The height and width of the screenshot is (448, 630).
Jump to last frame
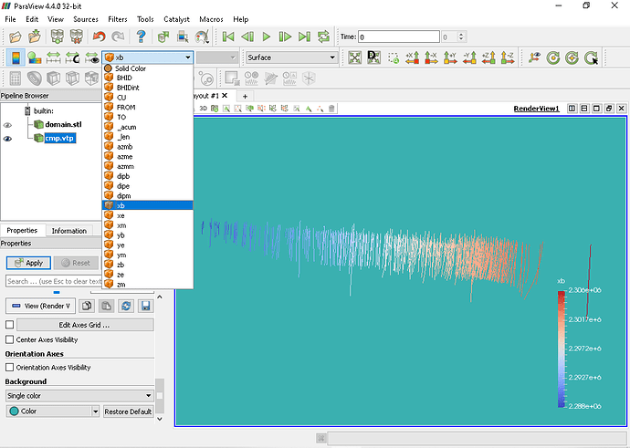pos(304,36)
